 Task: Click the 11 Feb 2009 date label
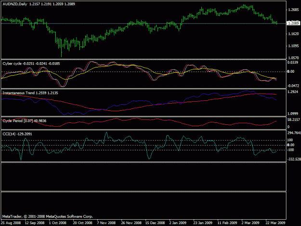point(227,223)
